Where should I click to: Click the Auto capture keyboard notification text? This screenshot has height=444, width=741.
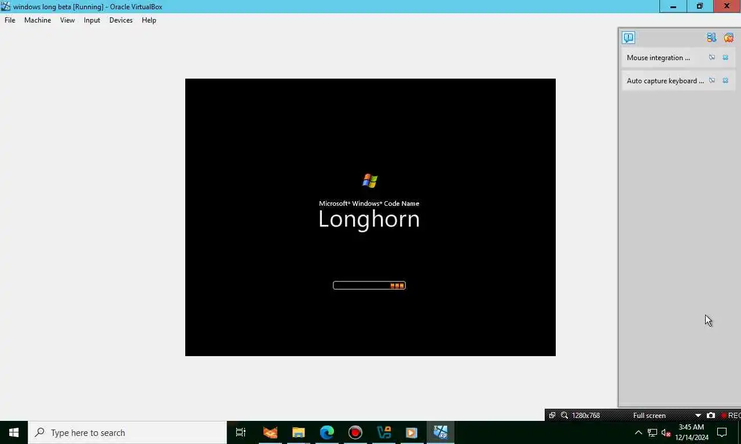point(665,81)
